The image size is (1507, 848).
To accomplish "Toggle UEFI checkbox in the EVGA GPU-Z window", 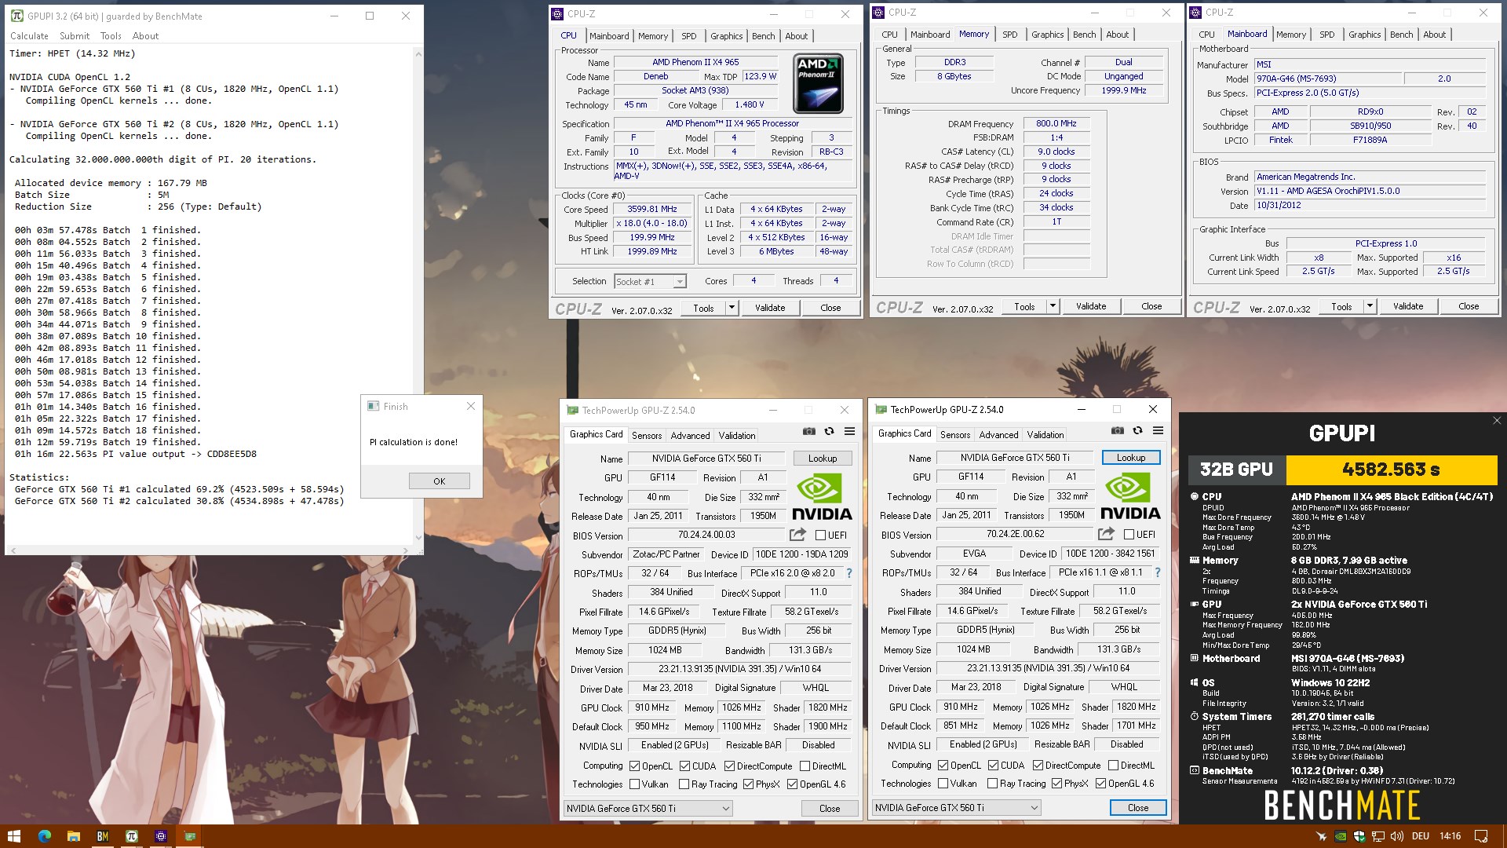I will click(1129, 535).
